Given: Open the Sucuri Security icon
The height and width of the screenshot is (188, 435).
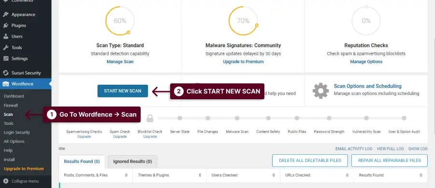Looking at the screenshot, I should tap(6, 73).
